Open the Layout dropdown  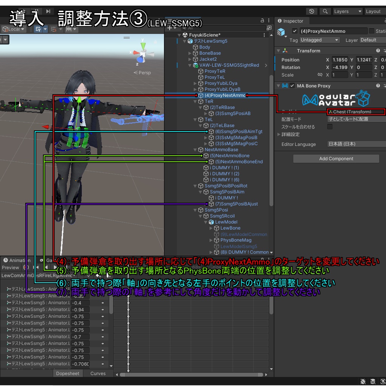click(375, 11)
